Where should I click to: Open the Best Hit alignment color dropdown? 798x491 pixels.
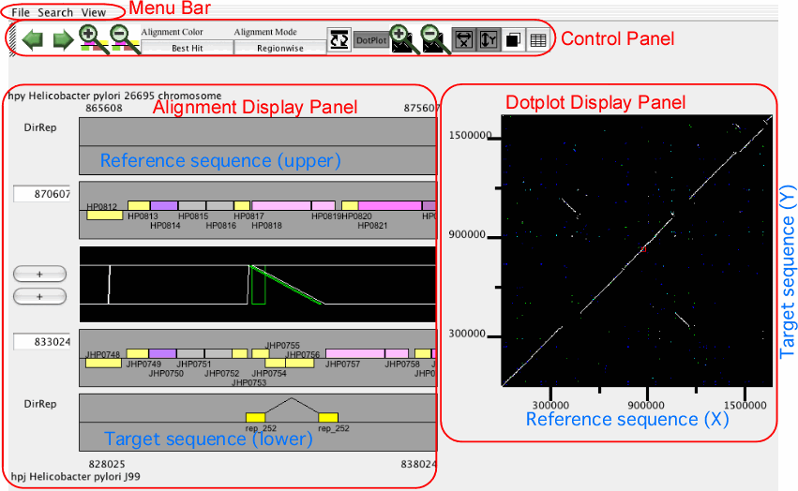pyautogui.click(x=187, y=49)
